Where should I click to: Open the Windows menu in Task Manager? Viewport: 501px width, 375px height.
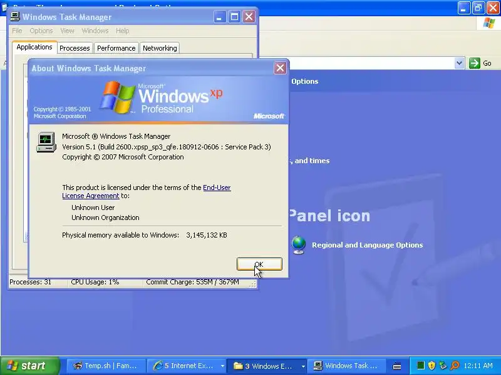[95, 31]
